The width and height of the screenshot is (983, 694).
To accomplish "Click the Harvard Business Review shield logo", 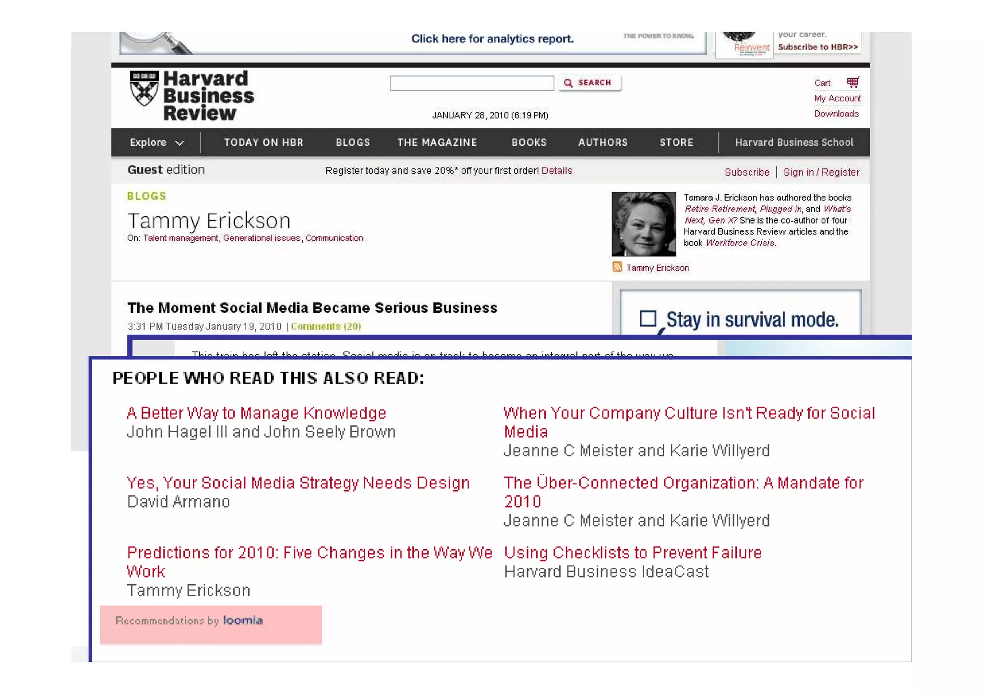I will pos(144,88).
